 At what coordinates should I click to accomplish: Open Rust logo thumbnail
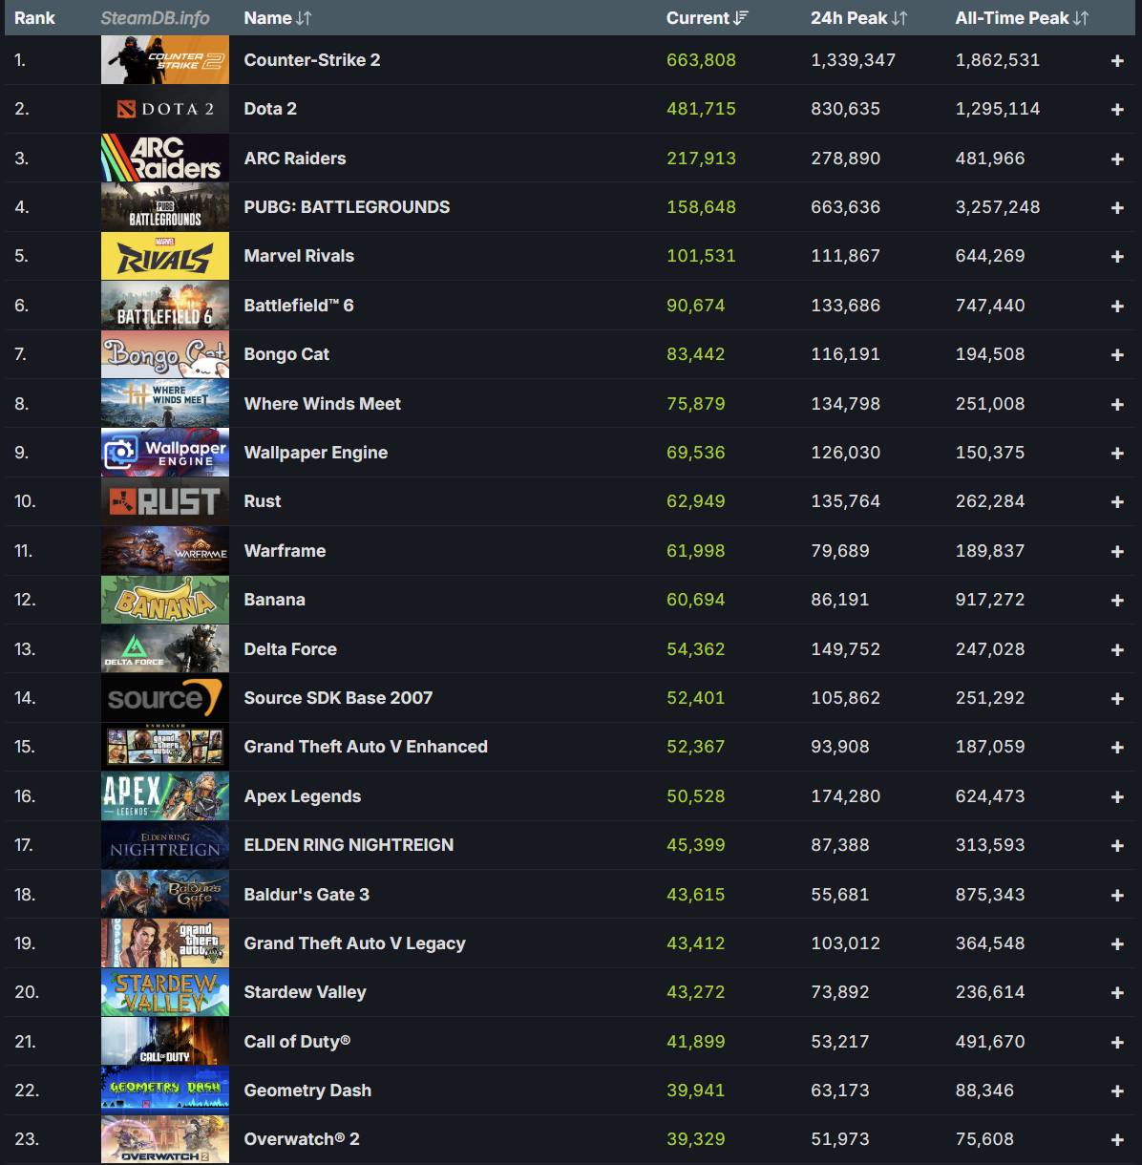click(165, 501)
